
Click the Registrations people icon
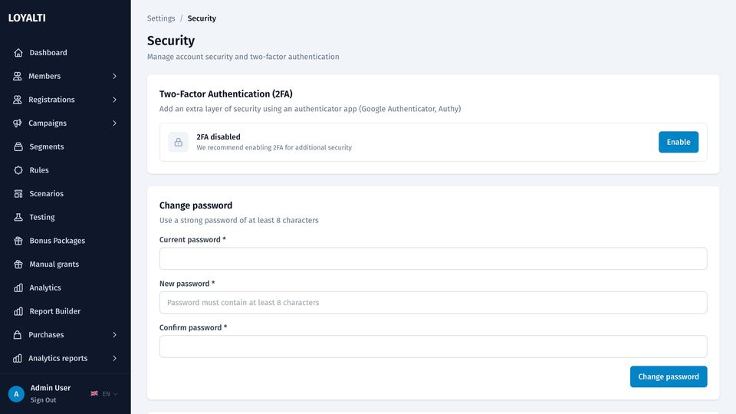coord(18,100)
